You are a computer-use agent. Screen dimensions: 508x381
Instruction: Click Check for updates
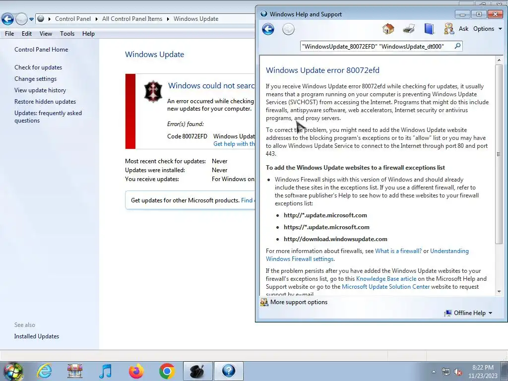(38, 67)
